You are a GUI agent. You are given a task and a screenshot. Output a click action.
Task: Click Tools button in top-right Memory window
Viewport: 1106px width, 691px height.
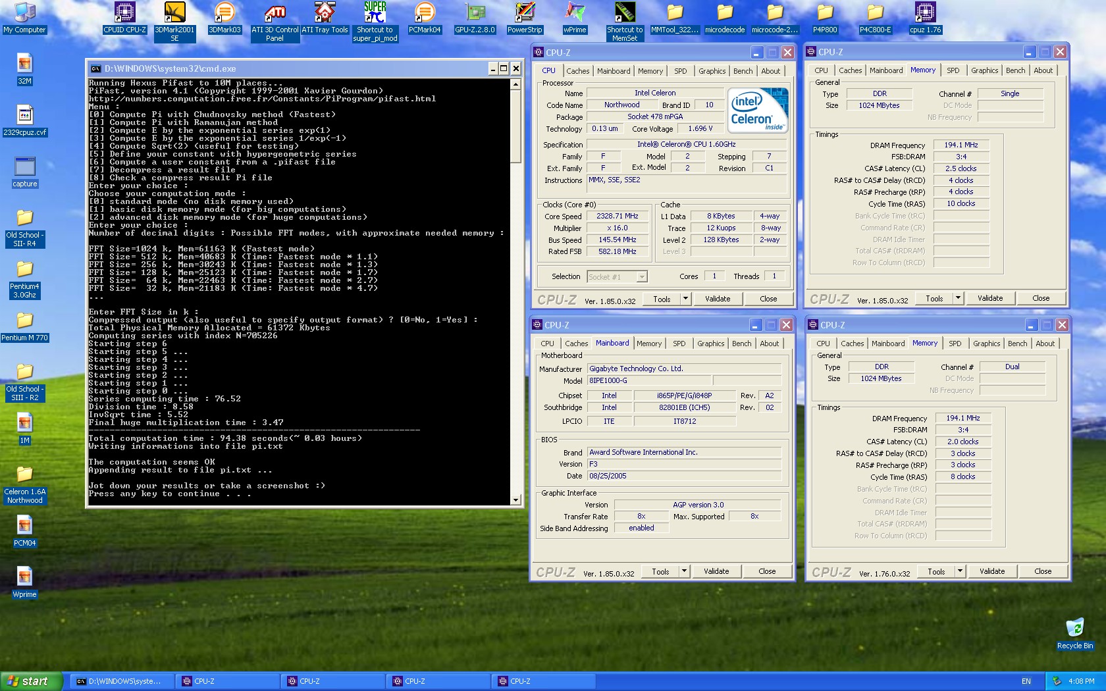[x=934, y=298]
